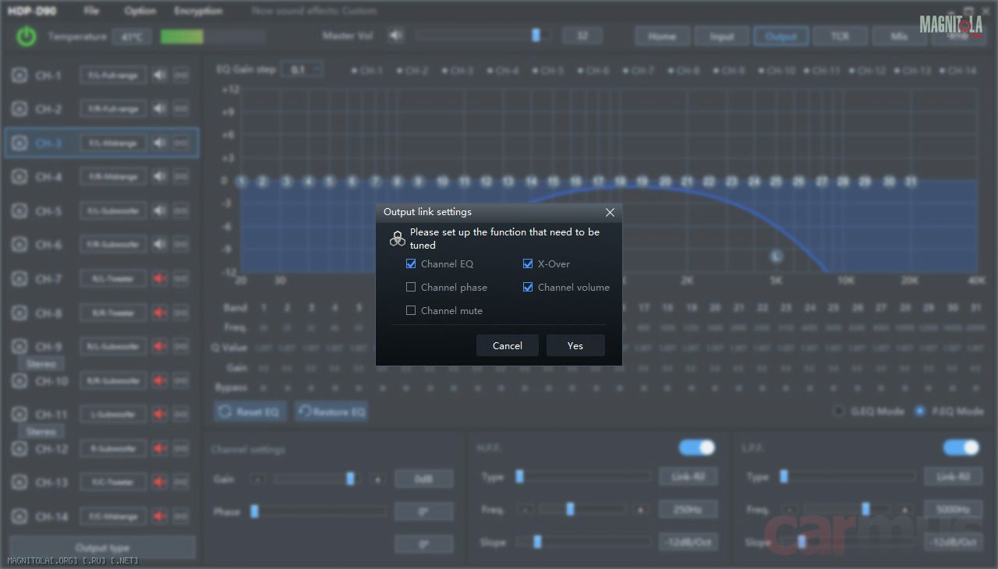This screenshot has height=569, width=998.
Task: Close the Output link settings dialog
Action: pyautogui.click(x=610, y=212)
